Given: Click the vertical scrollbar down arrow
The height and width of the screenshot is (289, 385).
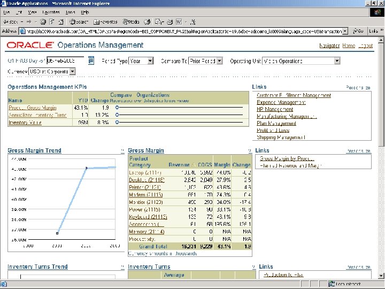Looking at the screenshot, I should (x=381, y=276).
